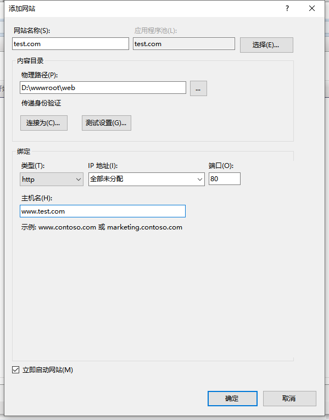Open the 类型 http dropdown

click(x=52, y=179)
